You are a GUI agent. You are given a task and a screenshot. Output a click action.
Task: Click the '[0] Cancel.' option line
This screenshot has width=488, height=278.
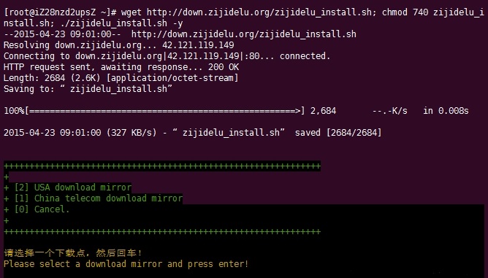pos(37,209)
